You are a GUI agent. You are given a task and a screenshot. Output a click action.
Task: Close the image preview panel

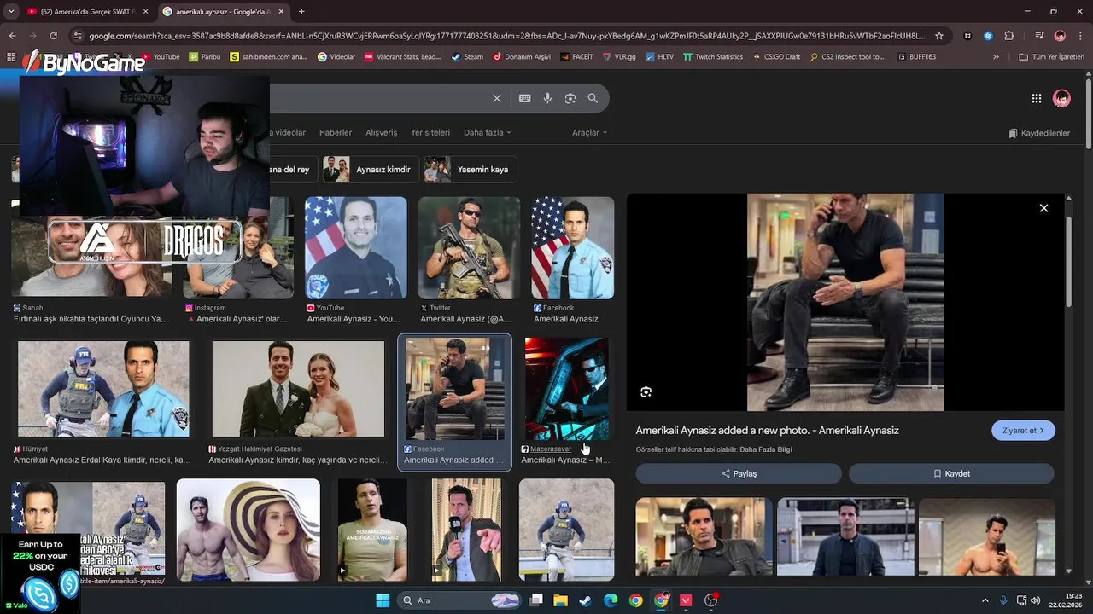1043,208
